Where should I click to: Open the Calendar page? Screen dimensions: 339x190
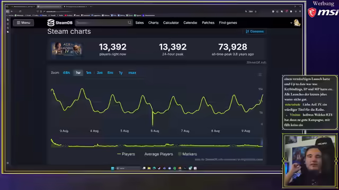point(190,23)
